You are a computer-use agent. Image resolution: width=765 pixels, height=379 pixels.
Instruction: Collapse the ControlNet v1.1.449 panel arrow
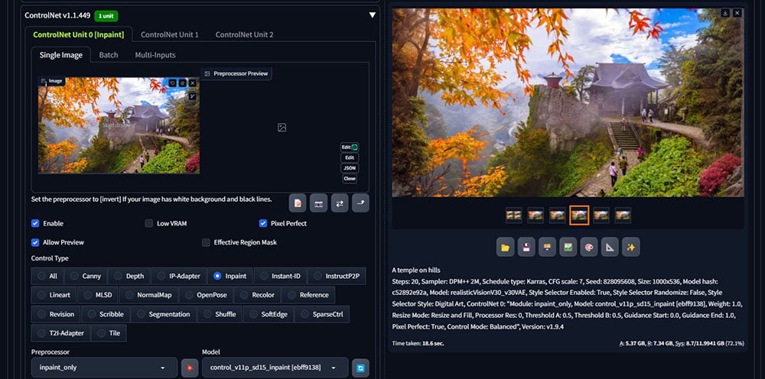372,15
